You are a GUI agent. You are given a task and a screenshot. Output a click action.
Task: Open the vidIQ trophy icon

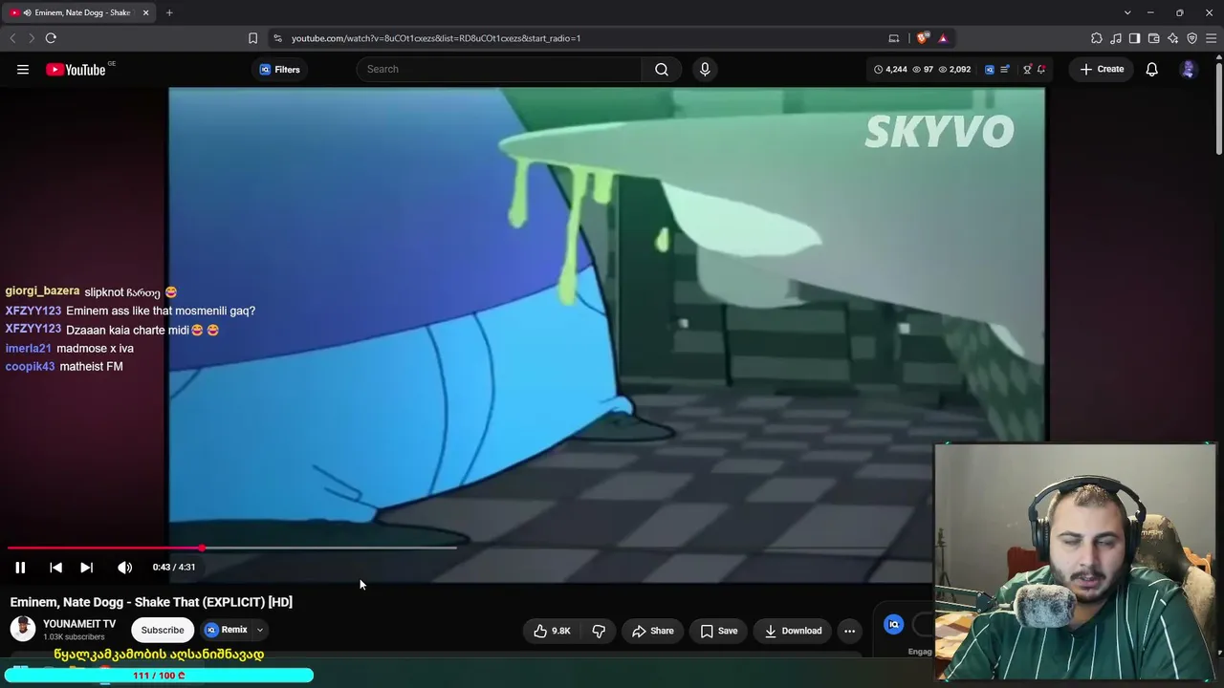pyautogui.click(x=1027, y=69)
